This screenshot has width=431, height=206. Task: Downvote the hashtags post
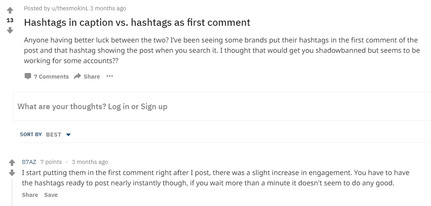10,30
